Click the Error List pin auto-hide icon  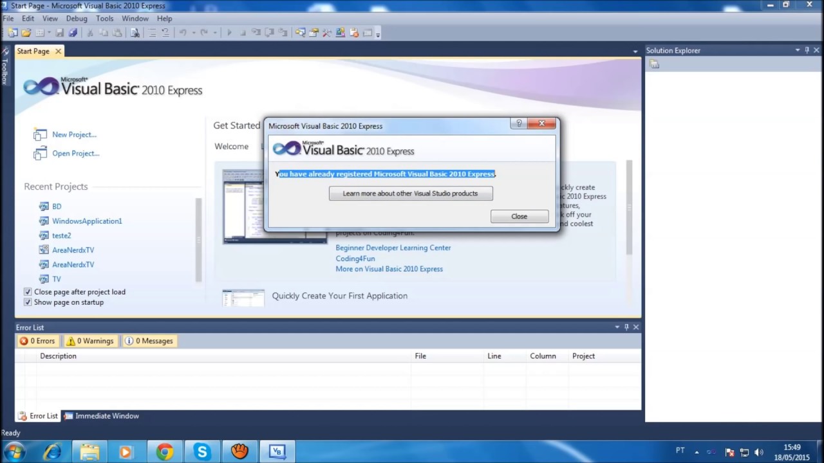click(626, 327)
